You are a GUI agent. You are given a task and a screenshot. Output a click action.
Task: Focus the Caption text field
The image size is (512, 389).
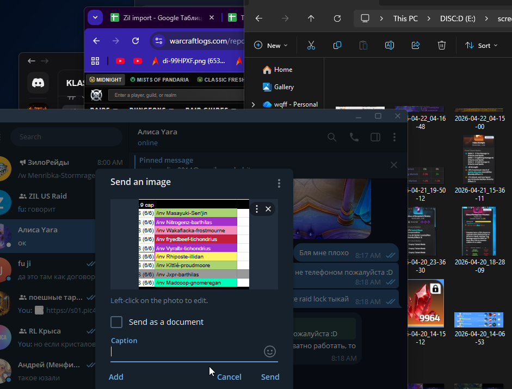(x=185, y=352)
